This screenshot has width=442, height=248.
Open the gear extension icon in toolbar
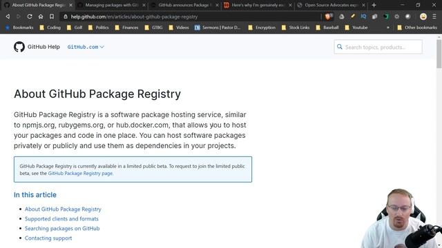point(397,17)
